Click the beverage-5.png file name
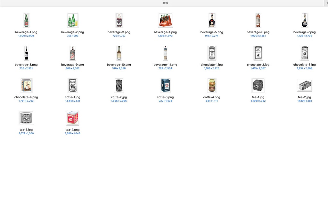The height and width of the screenshot is (197, 328). click(212, 32)
